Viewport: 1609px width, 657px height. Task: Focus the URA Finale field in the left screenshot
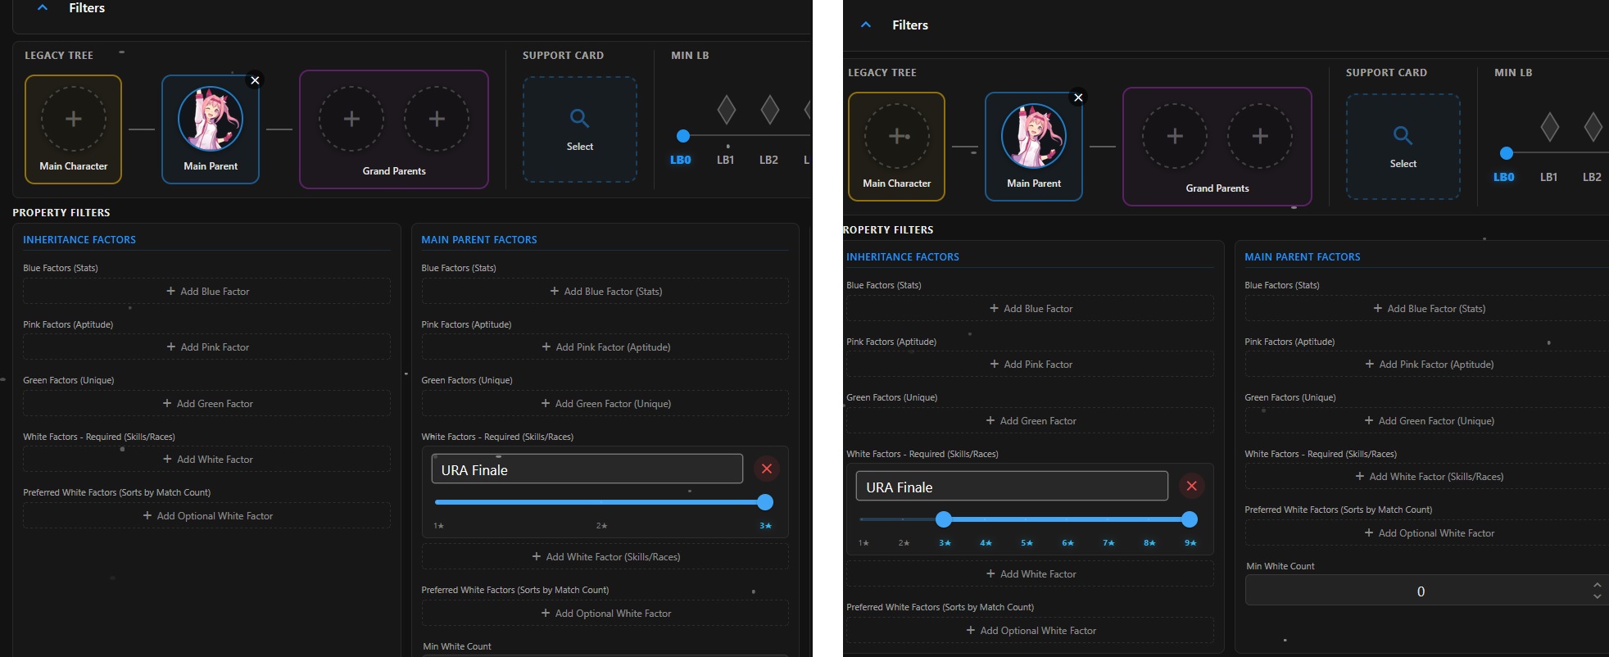click(x=587, y=469)
